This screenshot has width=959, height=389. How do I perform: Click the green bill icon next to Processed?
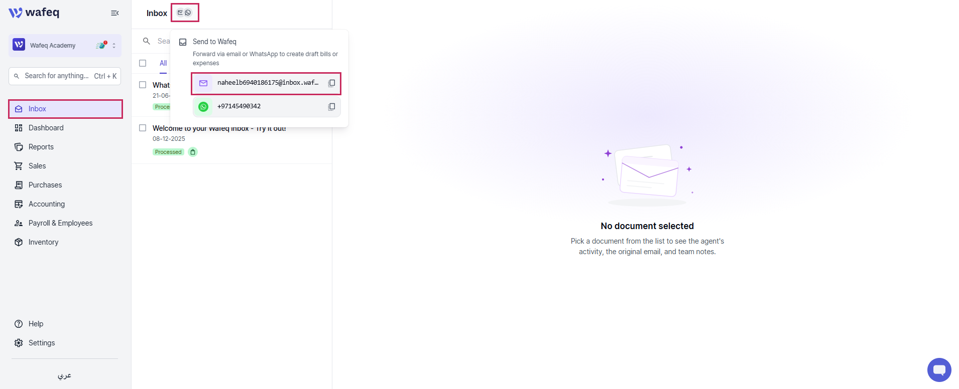point(193,152)
